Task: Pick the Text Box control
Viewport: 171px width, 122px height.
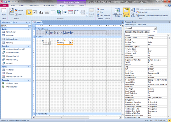Action: [x=35, y=12]
